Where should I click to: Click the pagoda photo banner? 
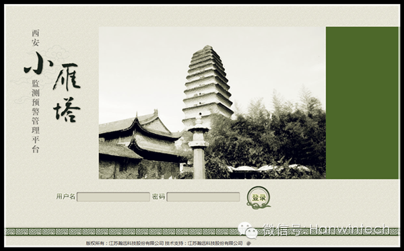pos(212,103)
